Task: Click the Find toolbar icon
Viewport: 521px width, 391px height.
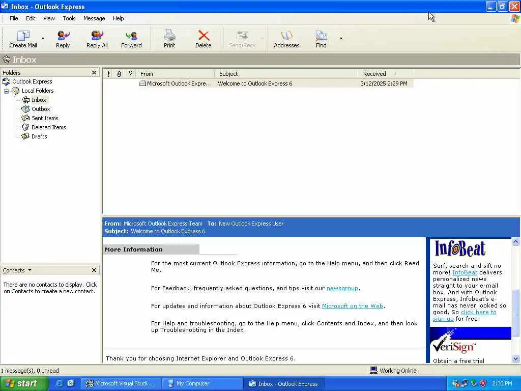Action: point(321,39)
